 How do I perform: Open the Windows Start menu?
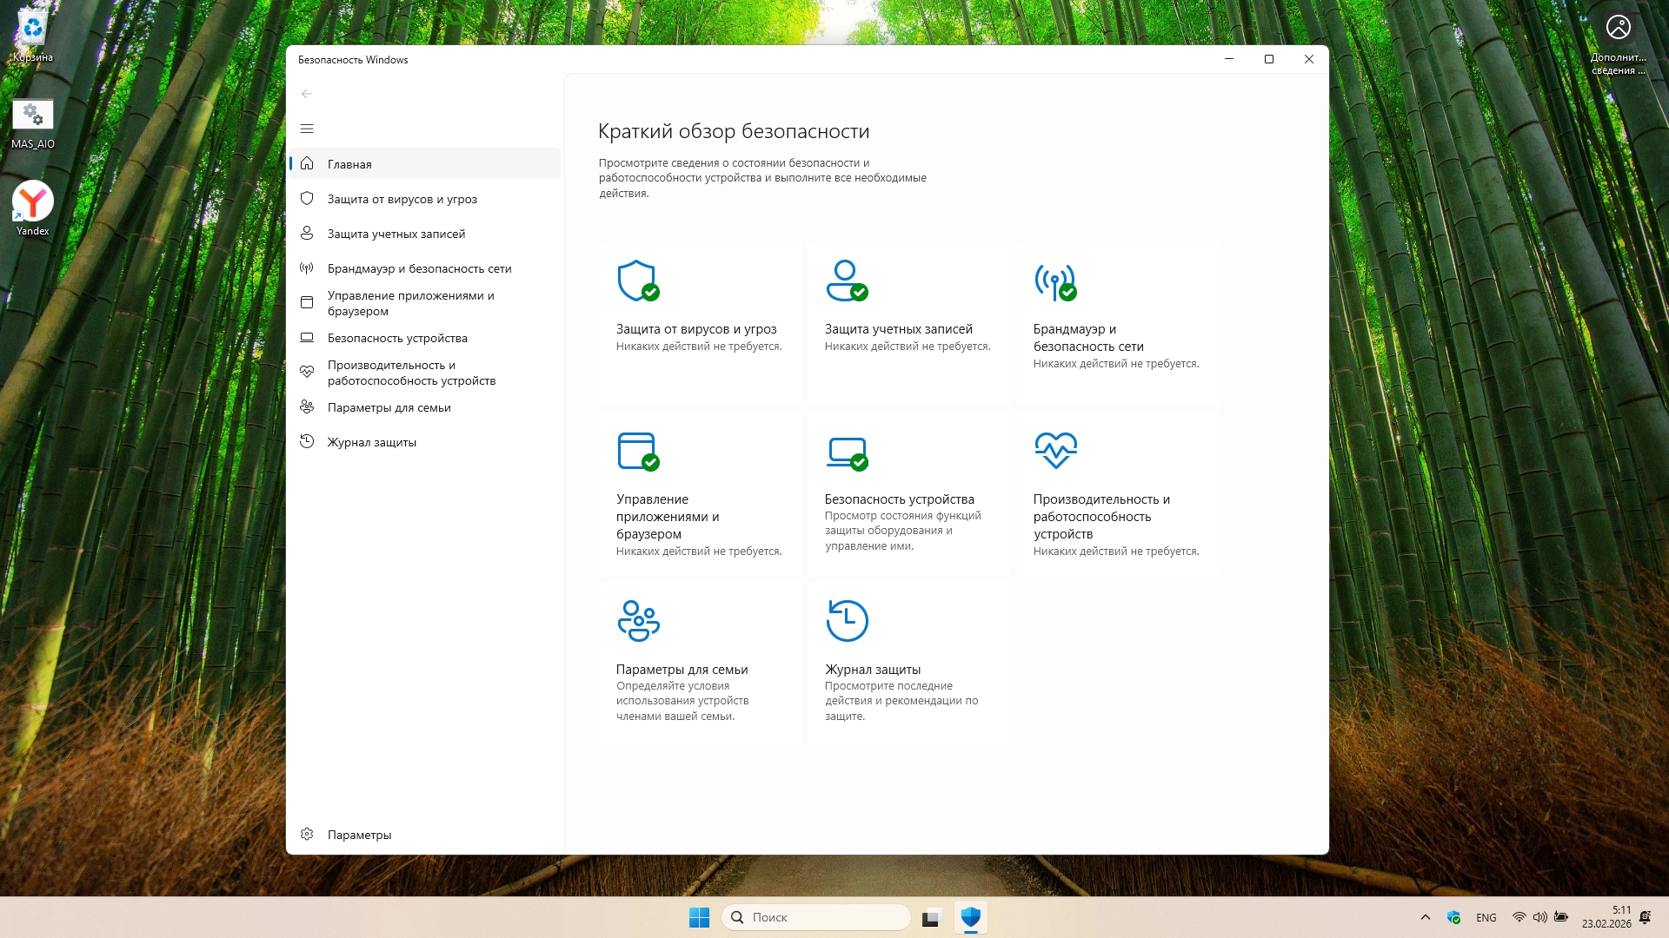pos(699,917)
